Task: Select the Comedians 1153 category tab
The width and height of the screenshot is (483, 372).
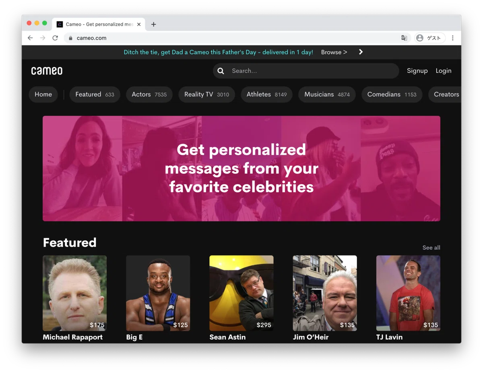Action: click(392, 95)
